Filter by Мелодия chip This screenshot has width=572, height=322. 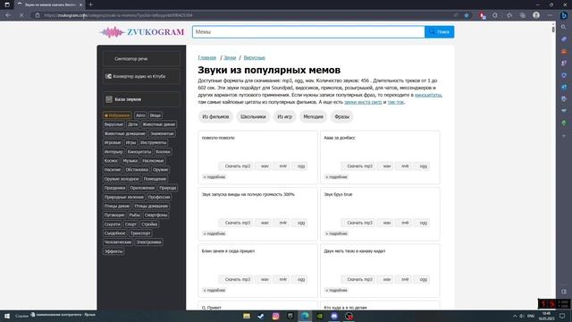click(313, 117)
